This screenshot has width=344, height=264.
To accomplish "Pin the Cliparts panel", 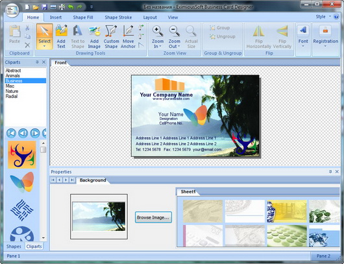I will tap(37, 62).
